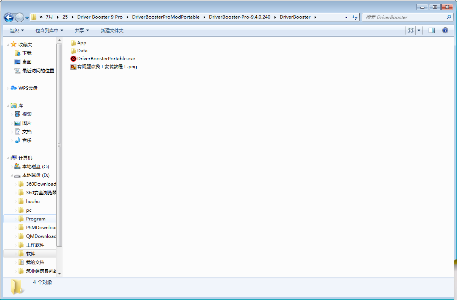Click the 新建文件夹 button
The height and width of the screenshot is (300, 457).
(112, 30)
